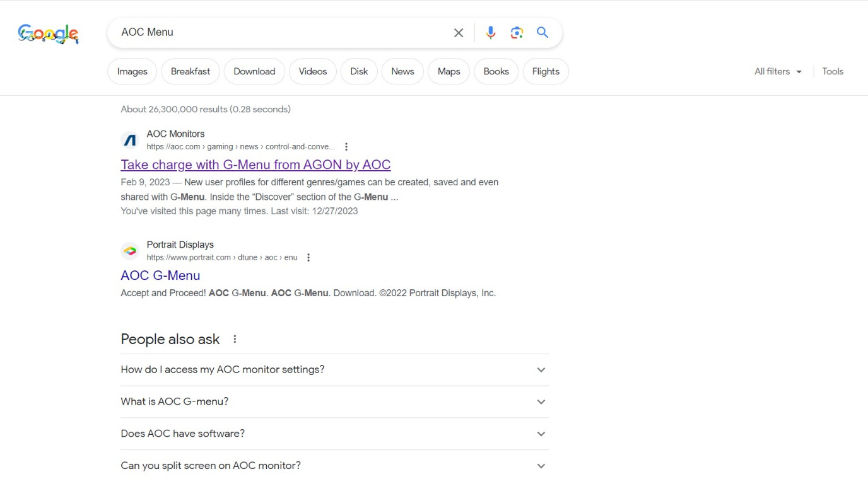868x479 pixels.
Task: Expand What is AOC G-menu question
Action: (x=335, y=402)
